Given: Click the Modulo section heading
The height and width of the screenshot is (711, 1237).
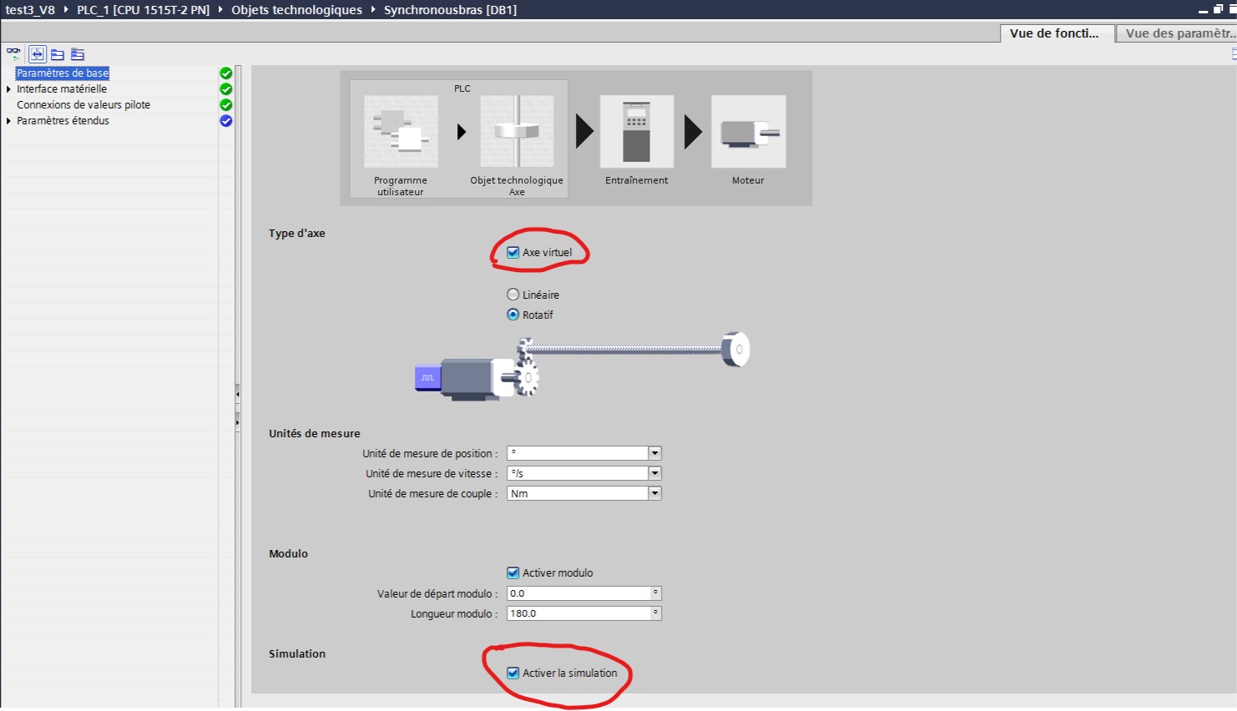Looking at the screenshot, I should (x=288, y=554).
